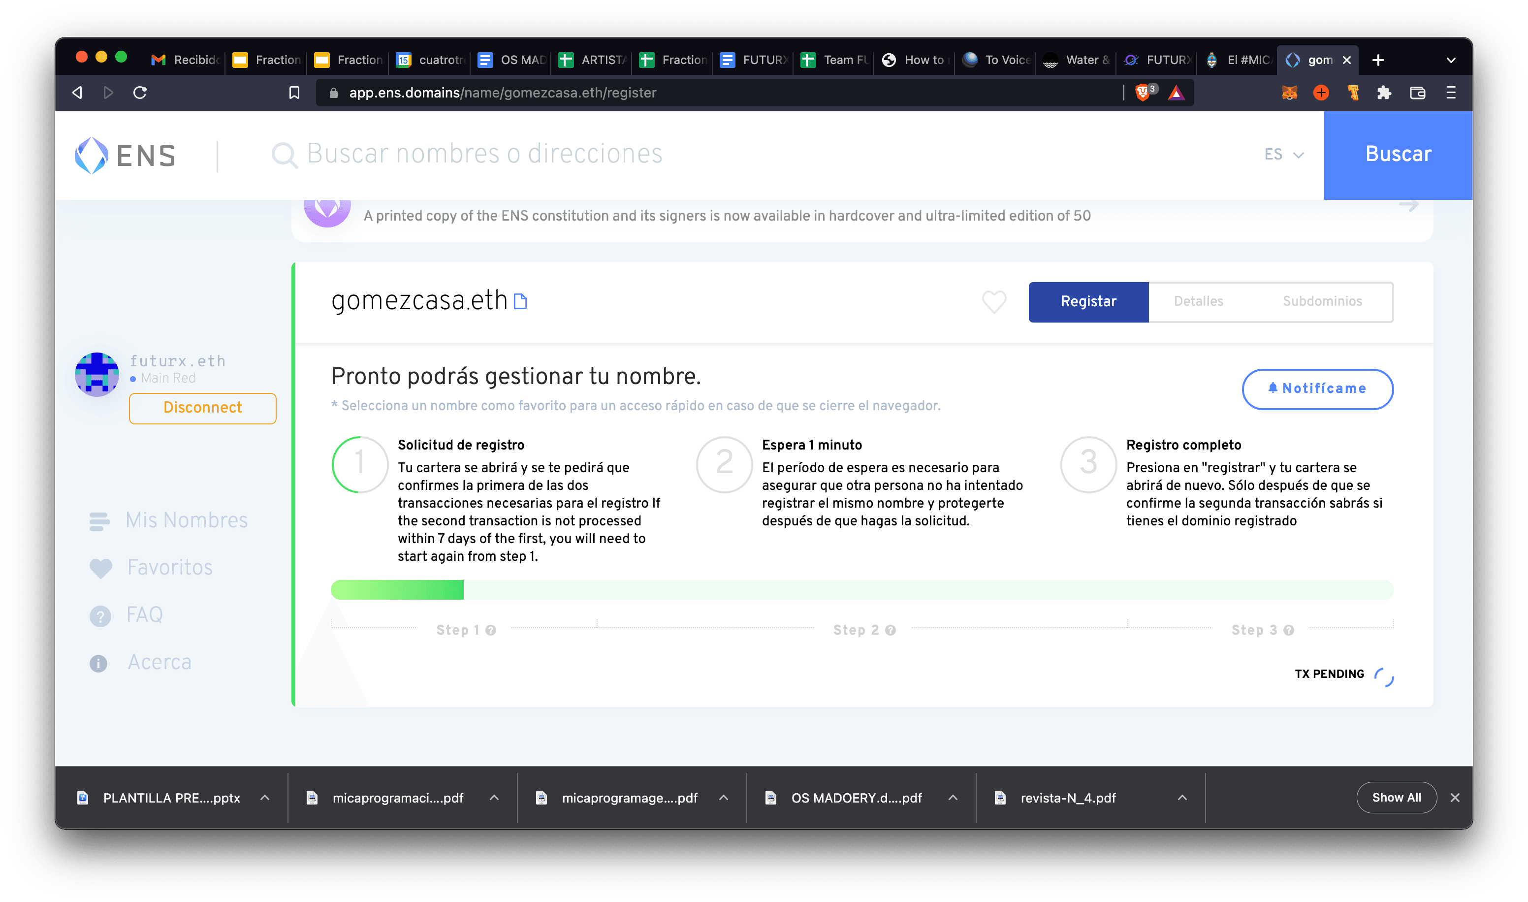
Task: Open extensions puzzle icon
Action: (x=1384, y=93)
